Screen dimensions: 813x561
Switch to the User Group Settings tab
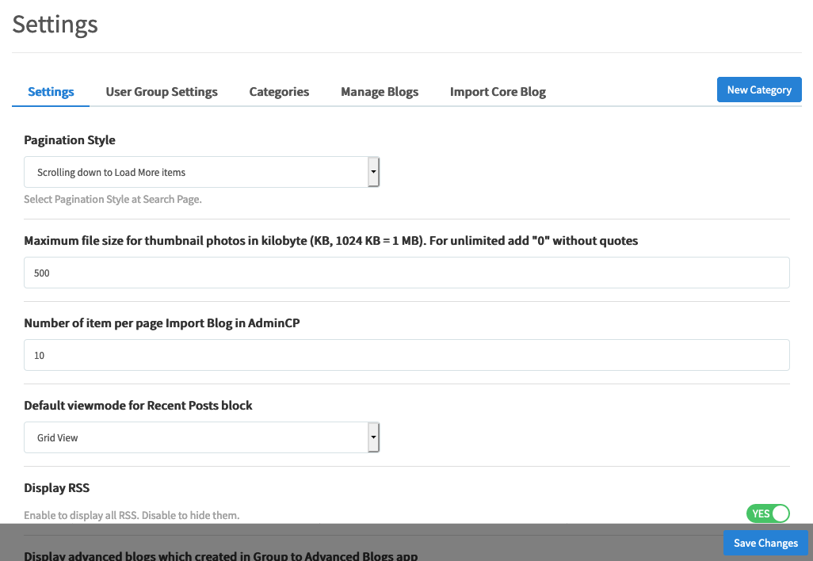coord(162,91)
